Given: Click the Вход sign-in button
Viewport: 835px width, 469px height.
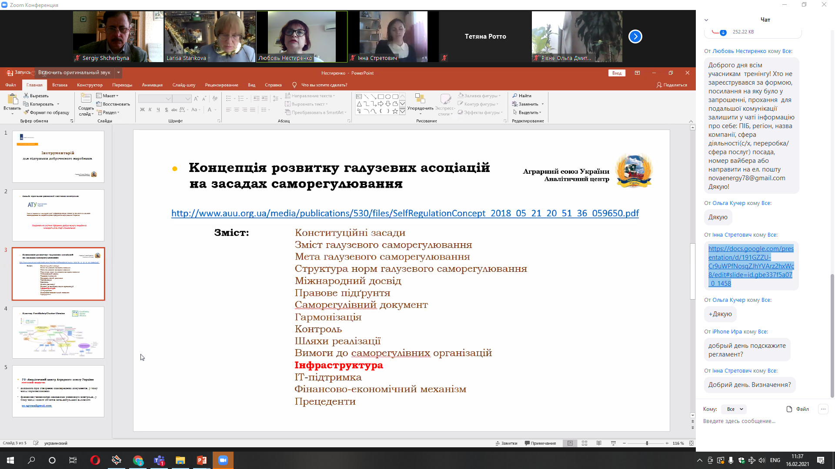Looking at the screenshot, I should click(617, 73).
